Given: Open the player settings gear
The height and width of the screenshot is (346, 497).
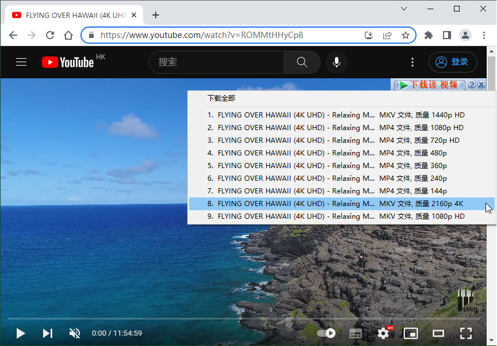Looking at the screenshot, I should coord(383,333).
